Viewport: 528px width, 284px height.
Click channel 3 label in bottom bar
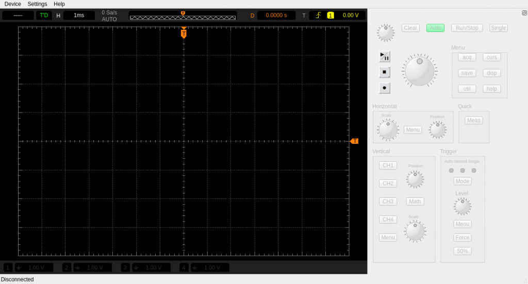click(x=125, y=268)
